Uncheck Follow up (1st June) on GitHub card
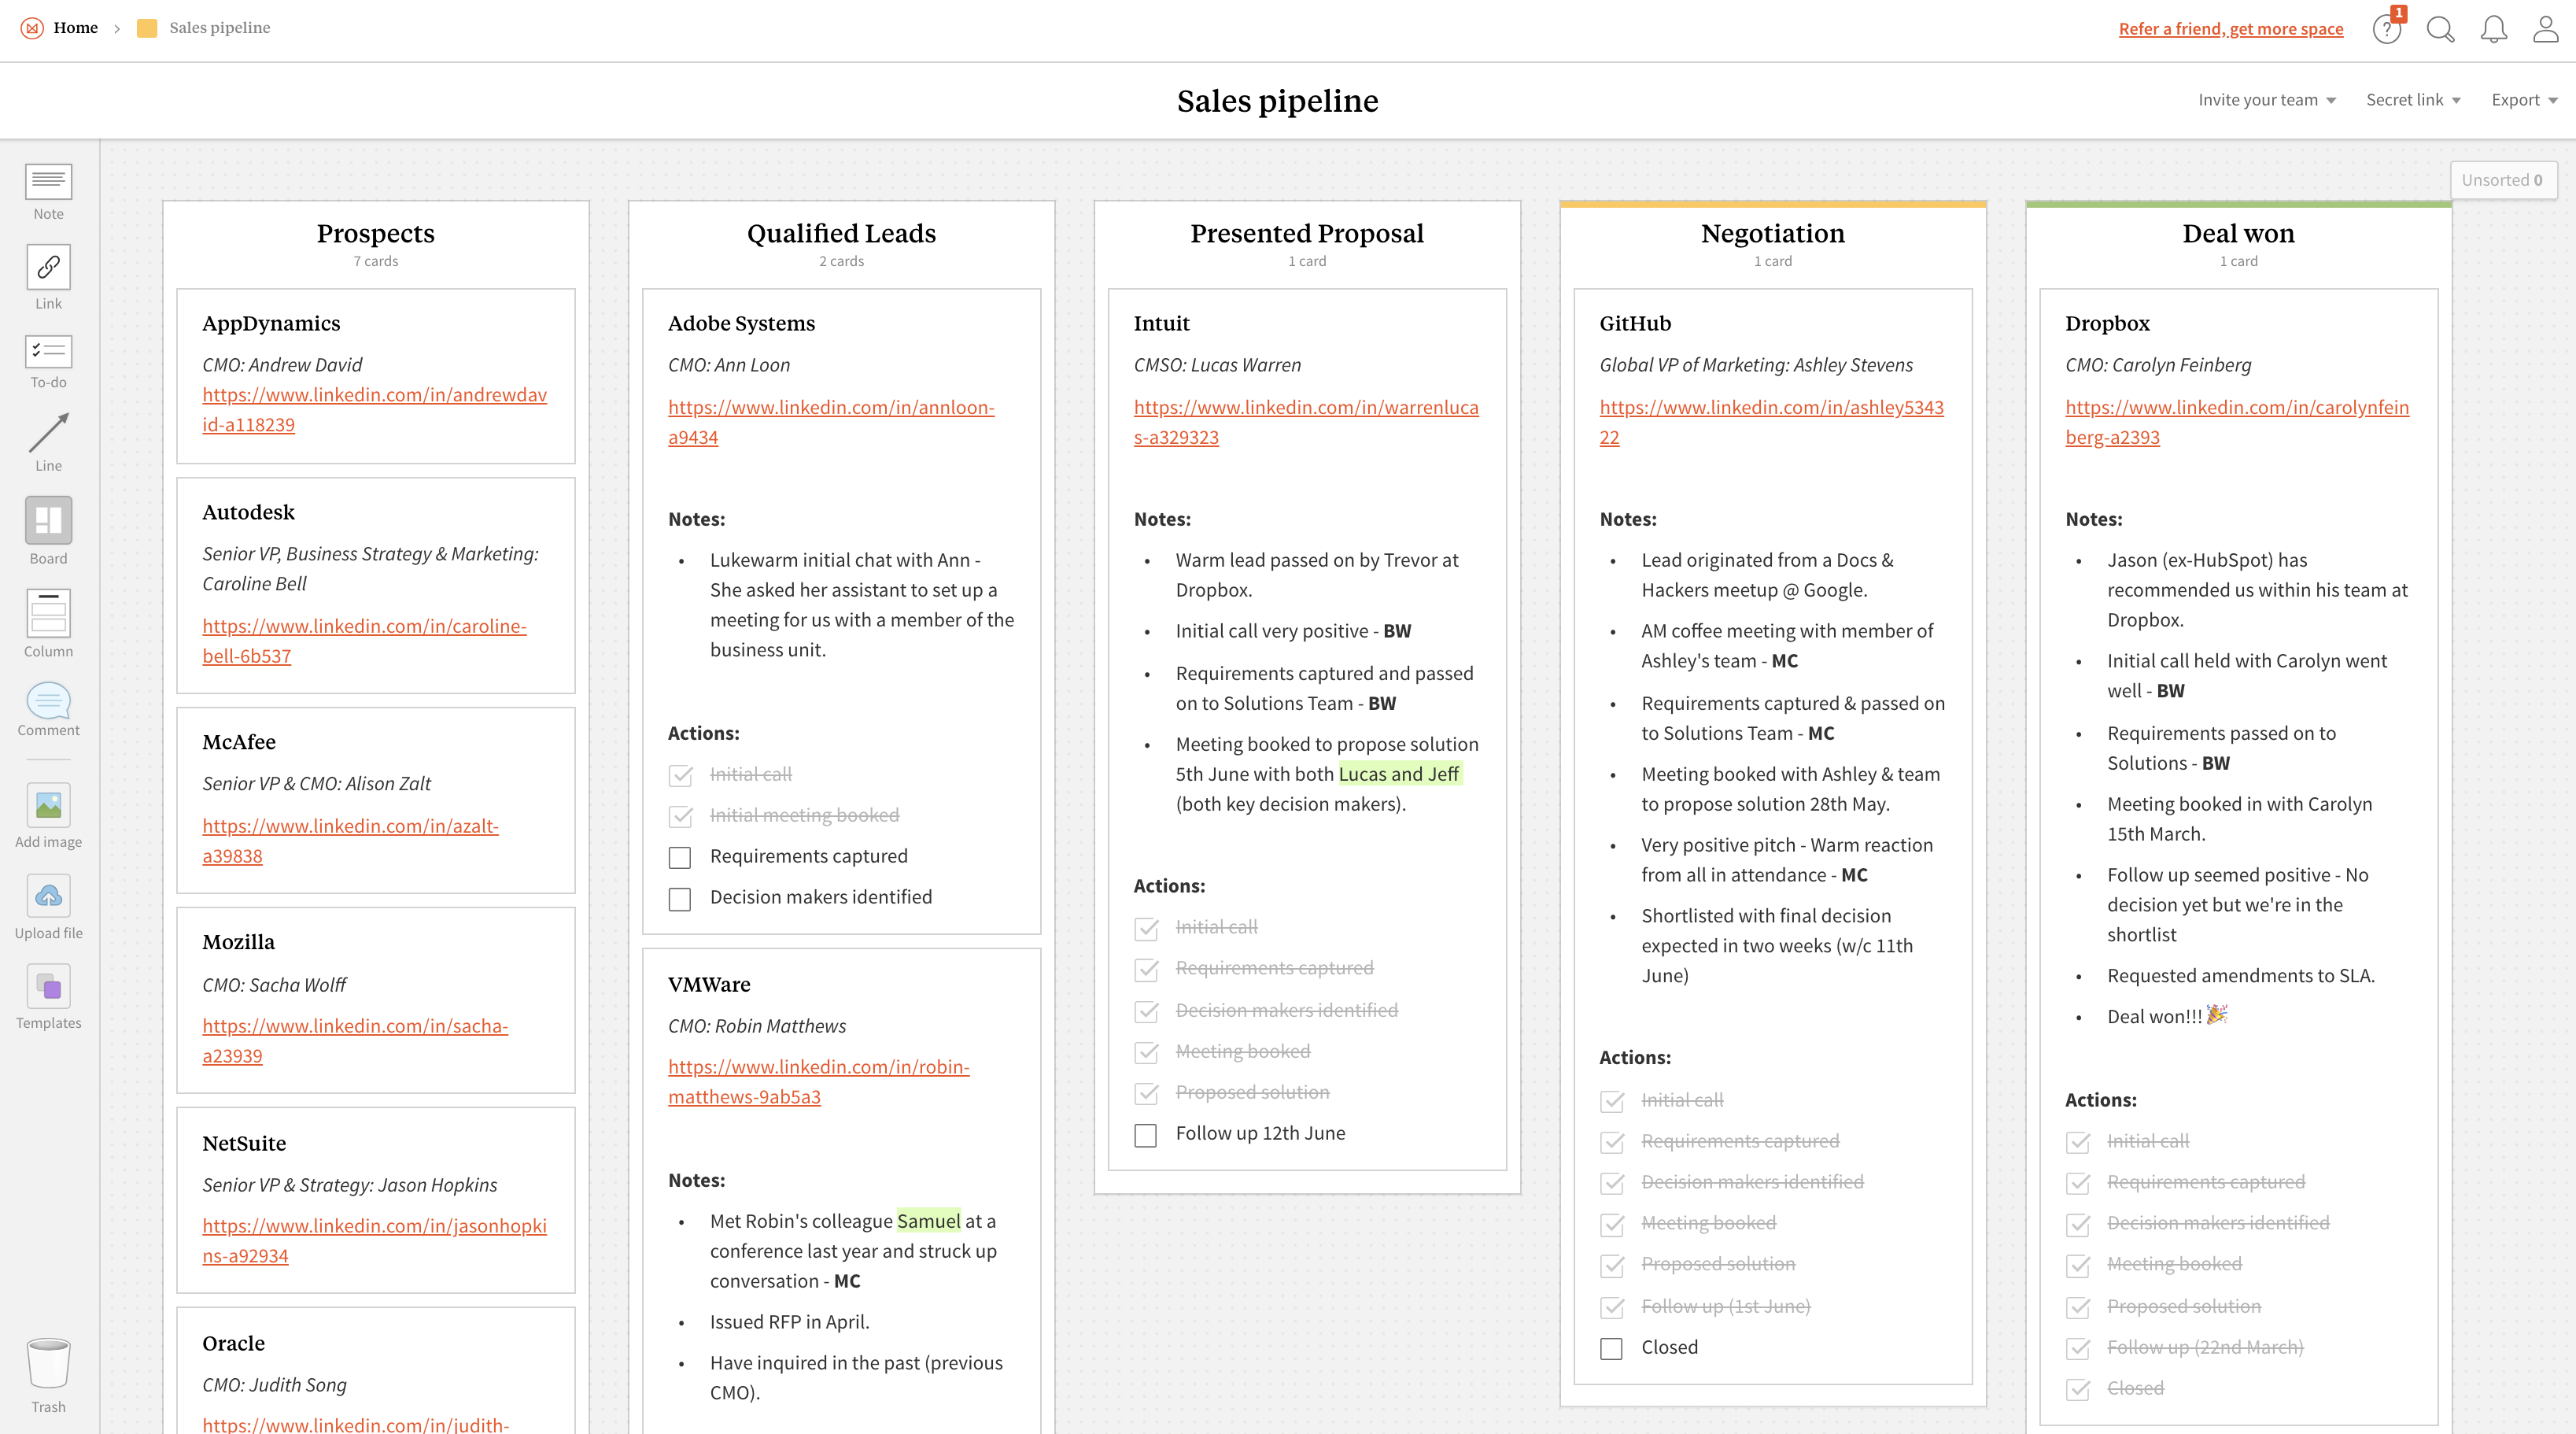The height and width of the screenshot is (1434, 2576). [x=1611, y=1307]
